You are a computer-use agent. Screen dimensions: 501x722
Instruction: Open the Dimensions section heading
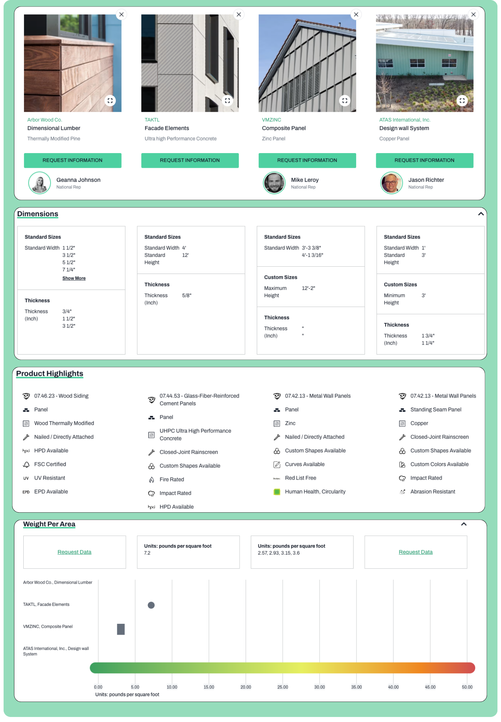(38, 214)
